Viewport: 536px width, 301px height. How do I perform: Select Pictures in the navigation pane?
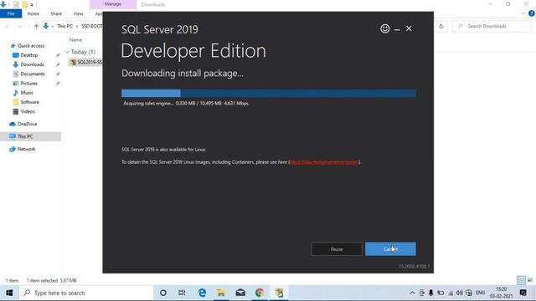point(28,84)
